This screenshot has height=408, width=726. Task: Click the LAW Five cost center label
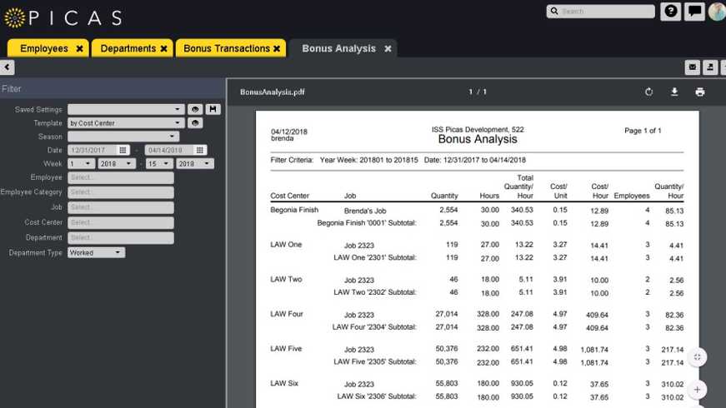[286, 349]
